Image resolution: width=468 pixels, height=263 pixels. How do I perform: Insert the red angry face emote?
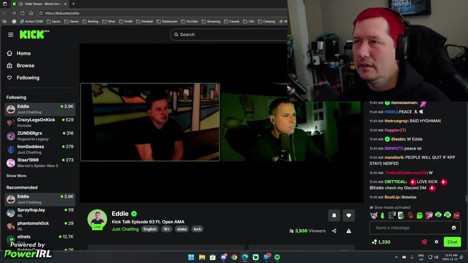pyautogui.click(x=457, y=215)
